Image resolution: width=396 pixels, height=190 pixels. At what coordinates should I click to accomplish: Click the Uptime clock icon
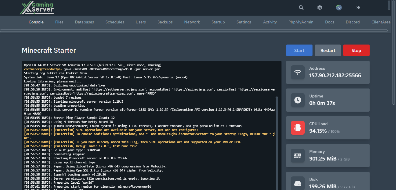pyautogui.click(x=297, y=100)
